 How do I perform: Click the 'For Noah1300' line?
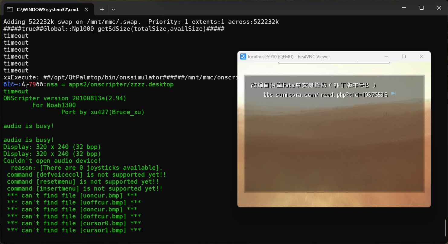tap(54, 105)
